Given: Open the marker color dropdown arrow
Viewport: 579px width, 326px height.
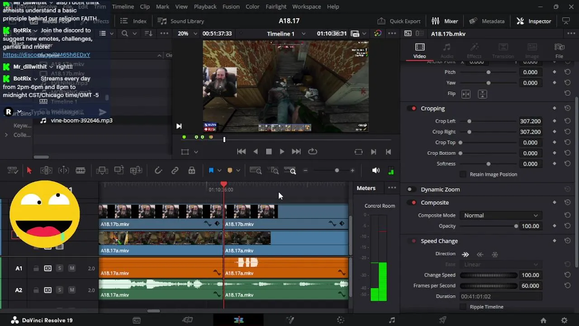Looking at the screenshot, I should click(238, 171).
